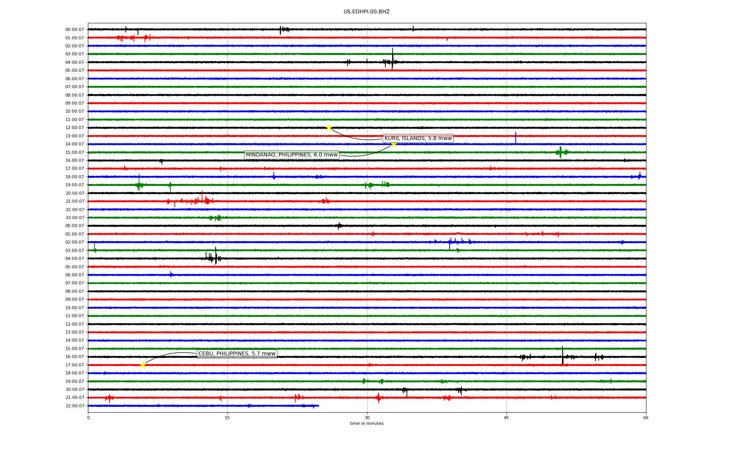Click the 'time in minutes' axis label
This screenshot has height=458, width=734.
pos(367,424)
